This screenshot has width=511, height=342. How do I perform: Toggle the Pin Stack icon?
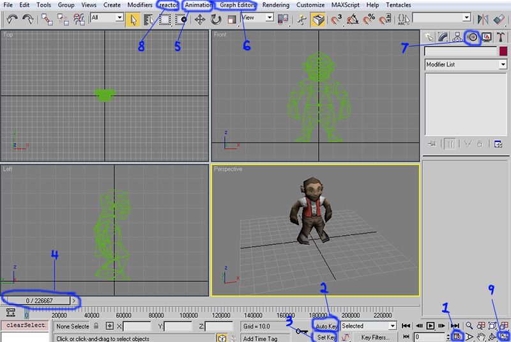pos(432,144)
